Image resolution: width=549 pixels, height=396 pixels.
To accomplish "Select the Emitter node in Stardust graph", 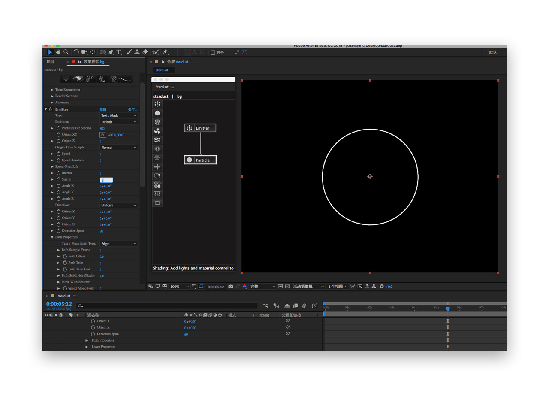I will [x=200, y=128].
